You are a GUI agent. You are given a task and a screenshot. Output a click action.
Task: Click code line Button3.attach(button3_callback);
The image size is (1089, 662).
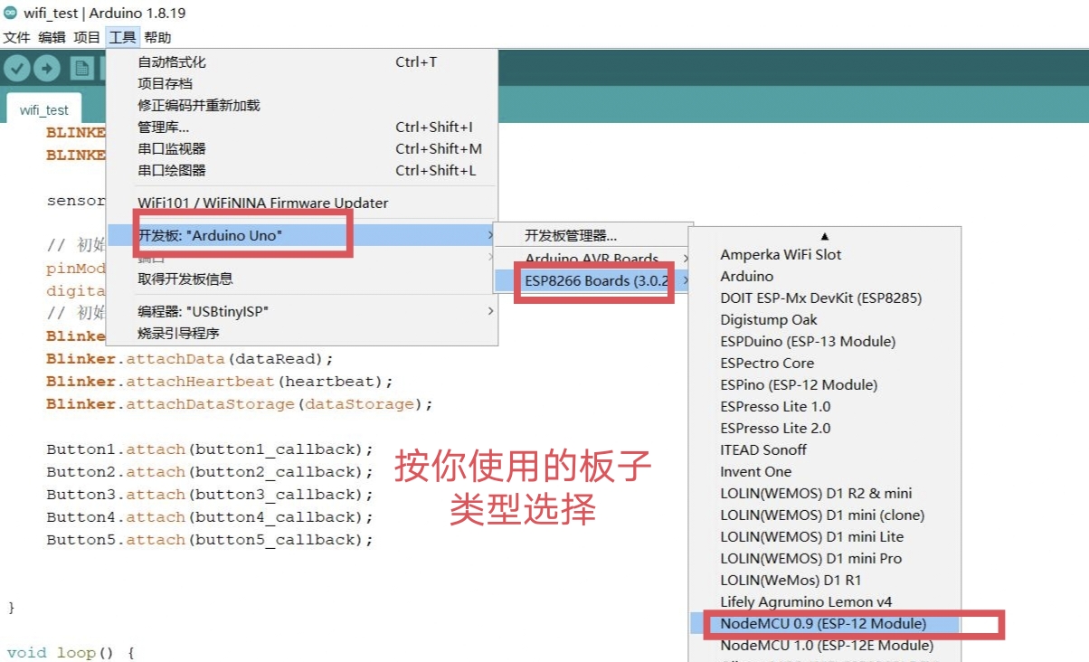pyautogui.click(x=210, y=495)
